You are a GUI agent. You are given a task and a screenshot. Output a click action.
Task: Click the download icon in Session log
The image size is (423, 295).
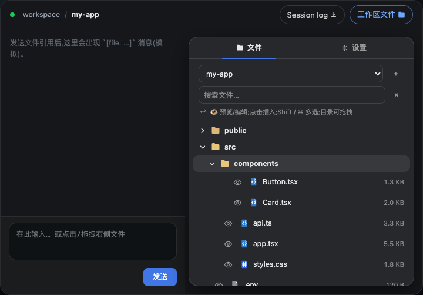click(334, 15)
